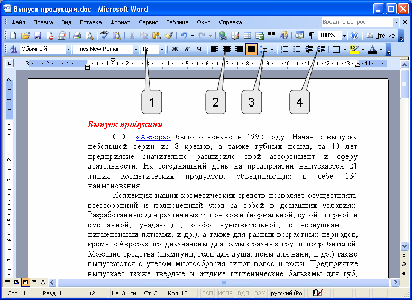Toggle italic formatting (К button)
Screen dimensions: 412x300
coord(186,49)
